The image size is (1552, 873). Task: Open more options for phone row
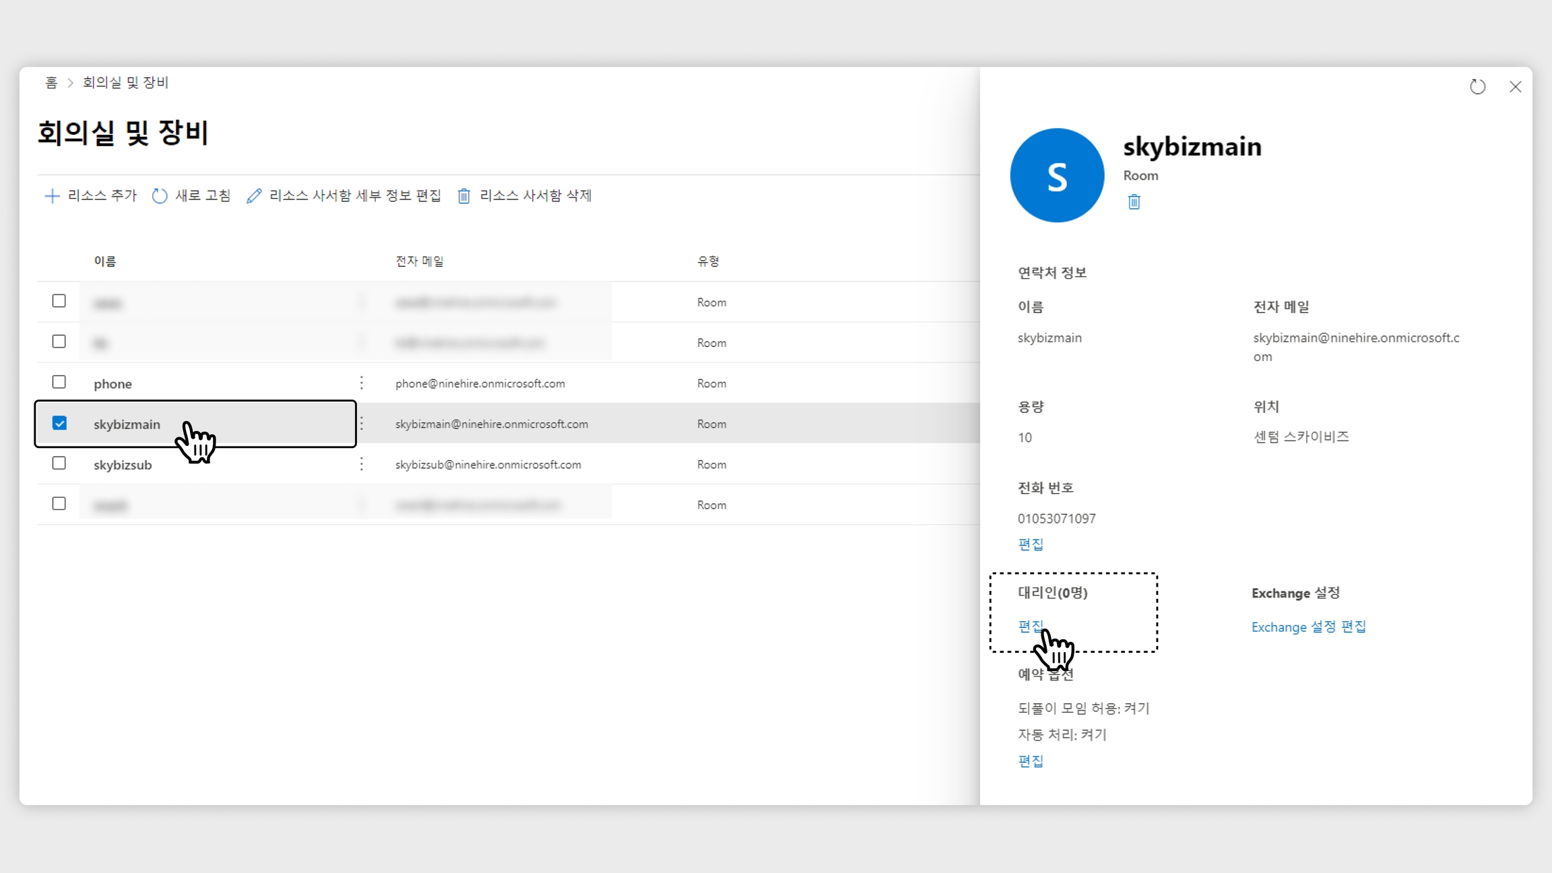click(362, 383)
